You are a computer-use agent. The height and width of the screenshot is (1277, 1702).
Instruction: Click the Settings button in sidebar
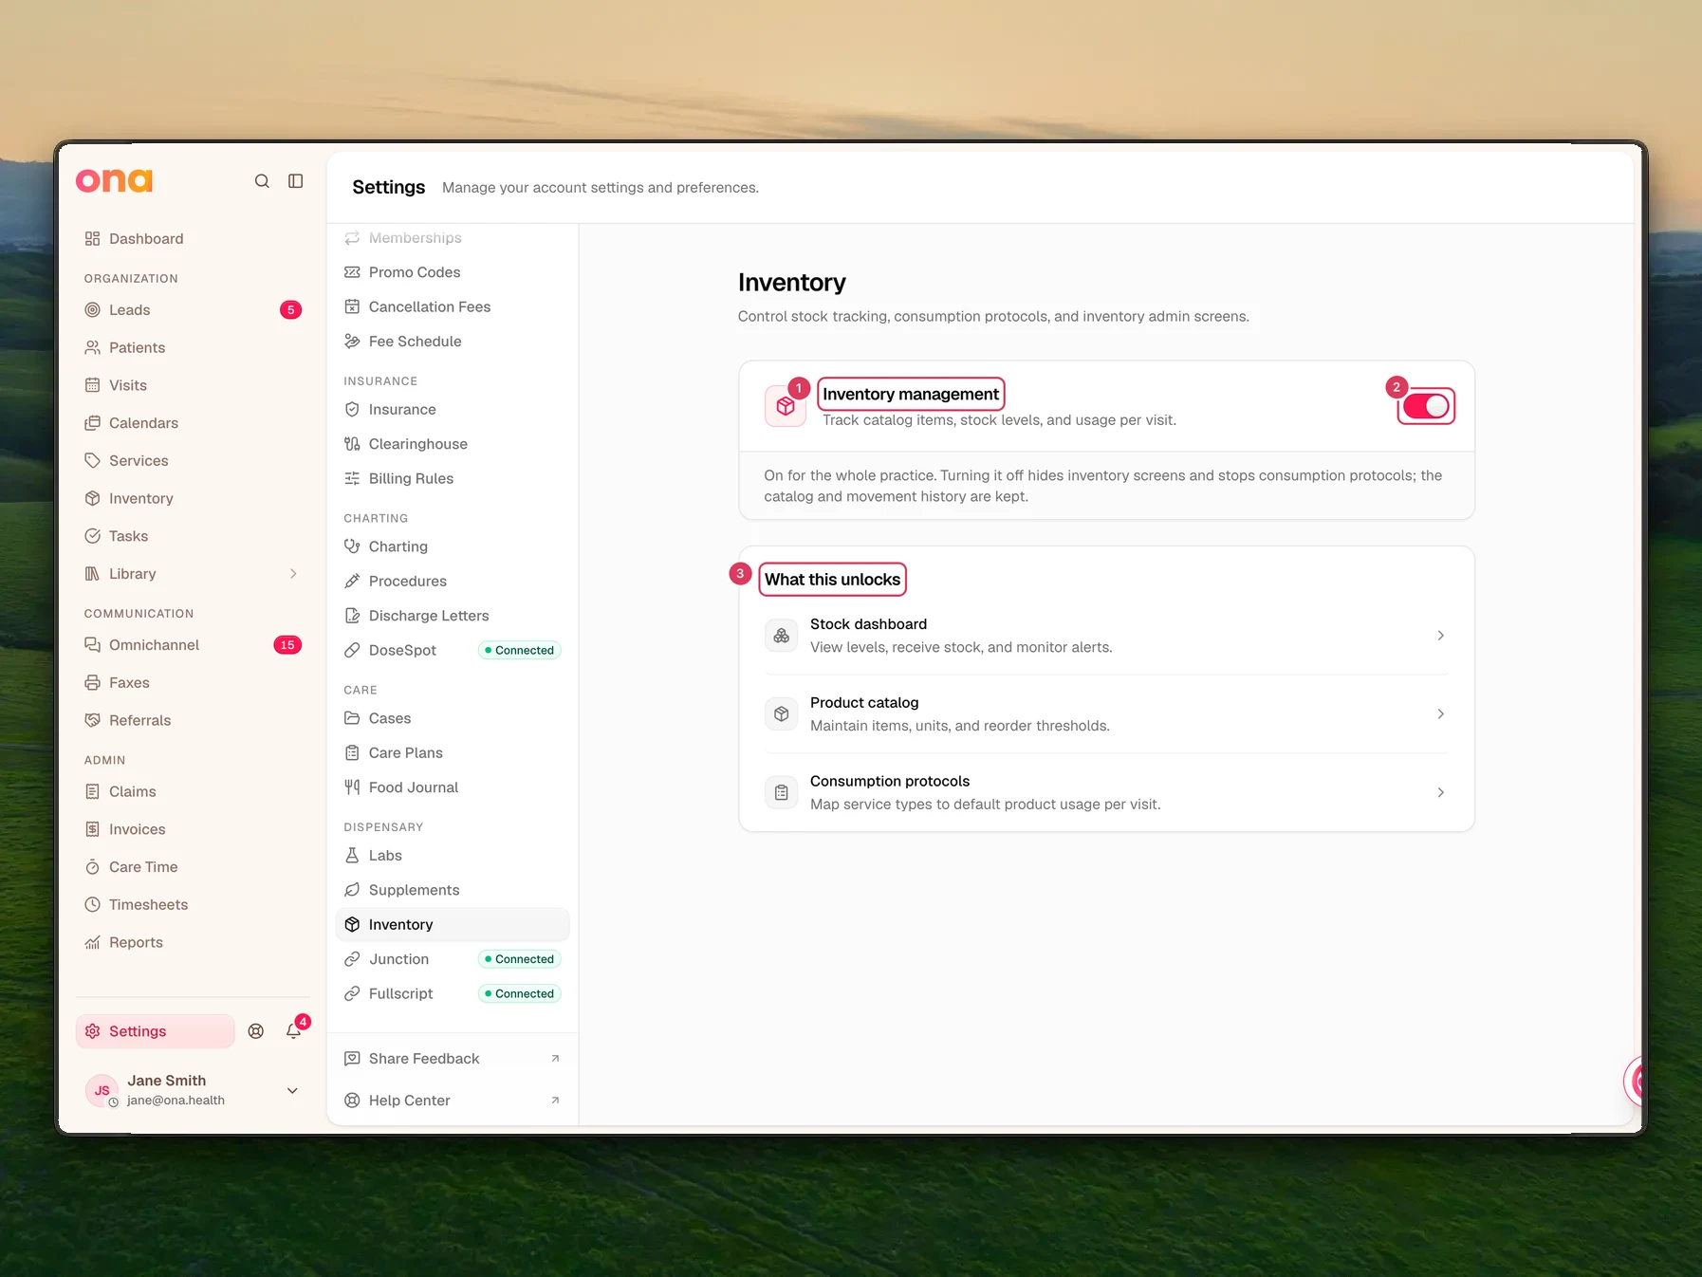pos(156,1031)
